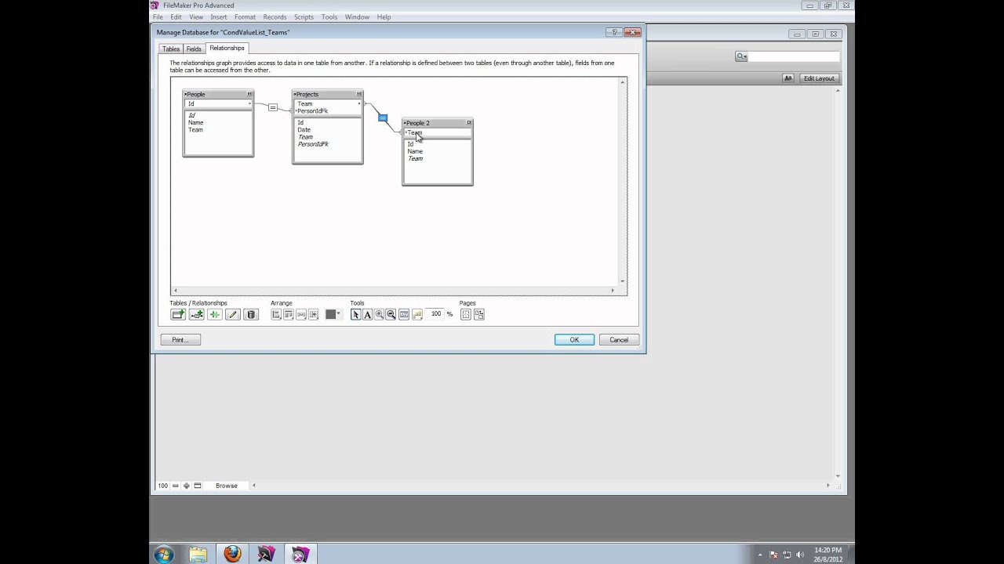
Task: Click the Print button
Action: pyautogui.click(x=180, y=340)
